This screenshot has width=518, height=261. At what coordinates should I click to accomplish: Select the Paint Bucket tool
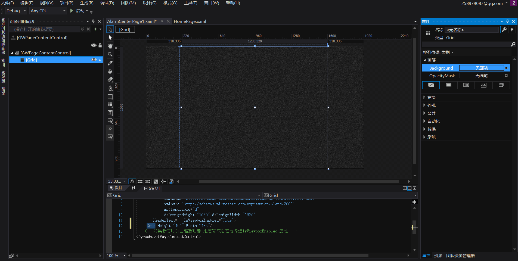[x=110, y=71]
